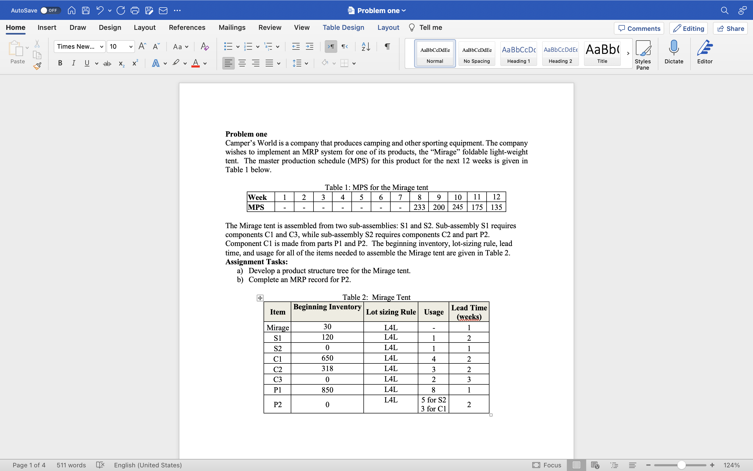Click the Share button

(x=730, y=28)
